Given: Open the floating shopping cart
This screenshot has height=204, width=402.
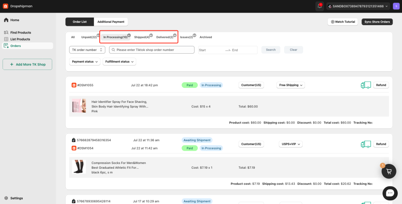Looking at the screenshot, I should (x=389, y=171).
